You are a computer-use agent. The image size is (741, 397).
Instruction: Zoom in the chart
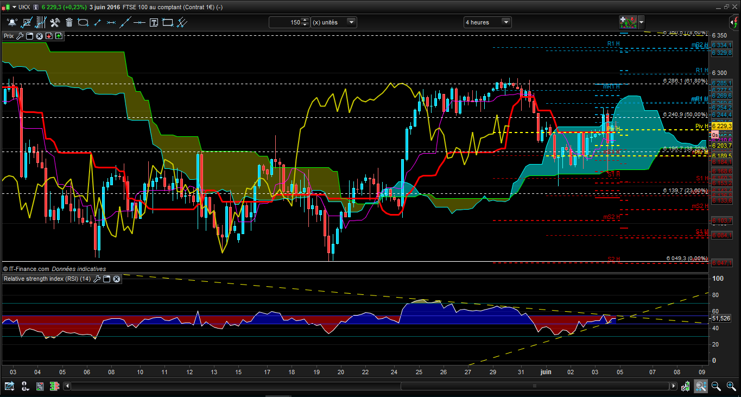click(x=731, y=386)
